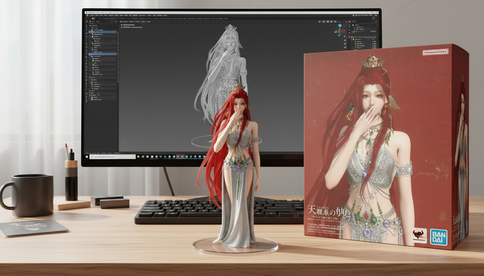The image size is (484, 276).
Task: Click into the taskbar search box
Action: pos(113,157)
